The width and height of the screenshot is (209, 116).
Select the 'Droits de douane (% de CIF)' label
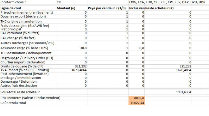(x=28, y=66)
